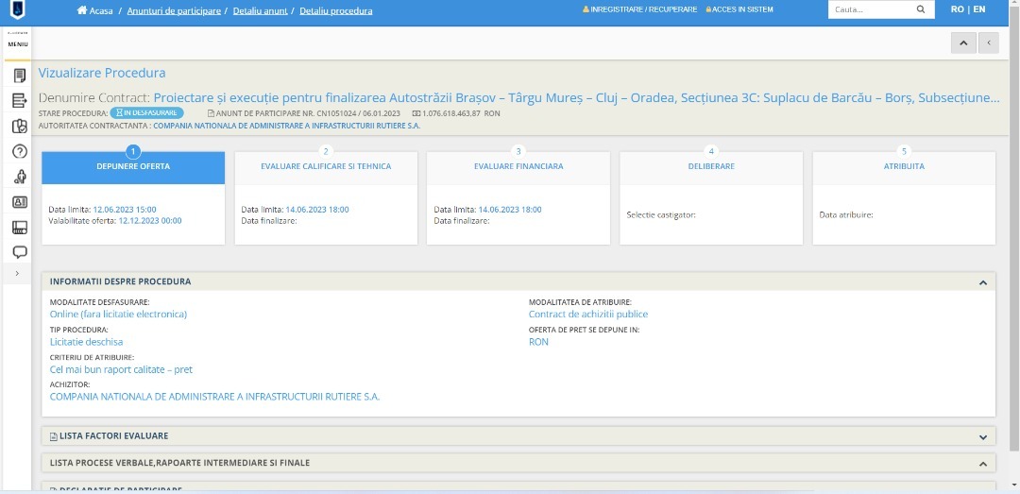Go to Acasa home link

101,11
